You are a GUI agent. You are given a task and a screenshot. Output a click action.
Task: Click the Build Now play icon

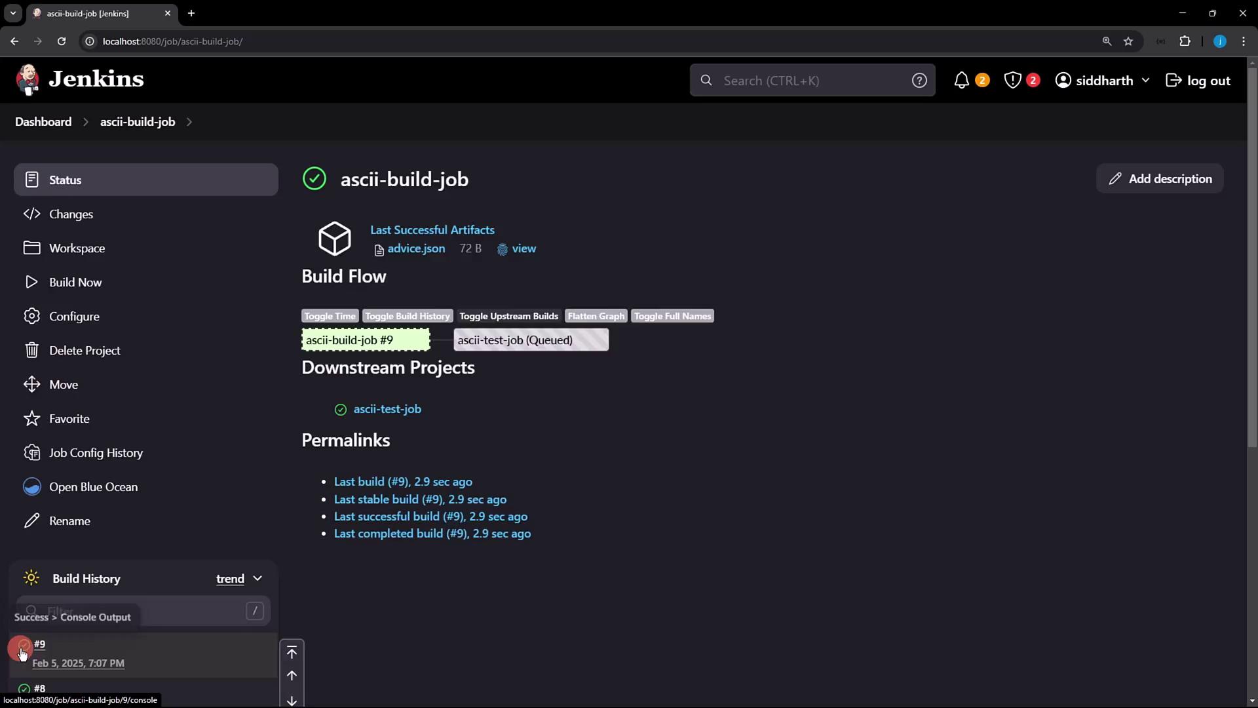31,282
